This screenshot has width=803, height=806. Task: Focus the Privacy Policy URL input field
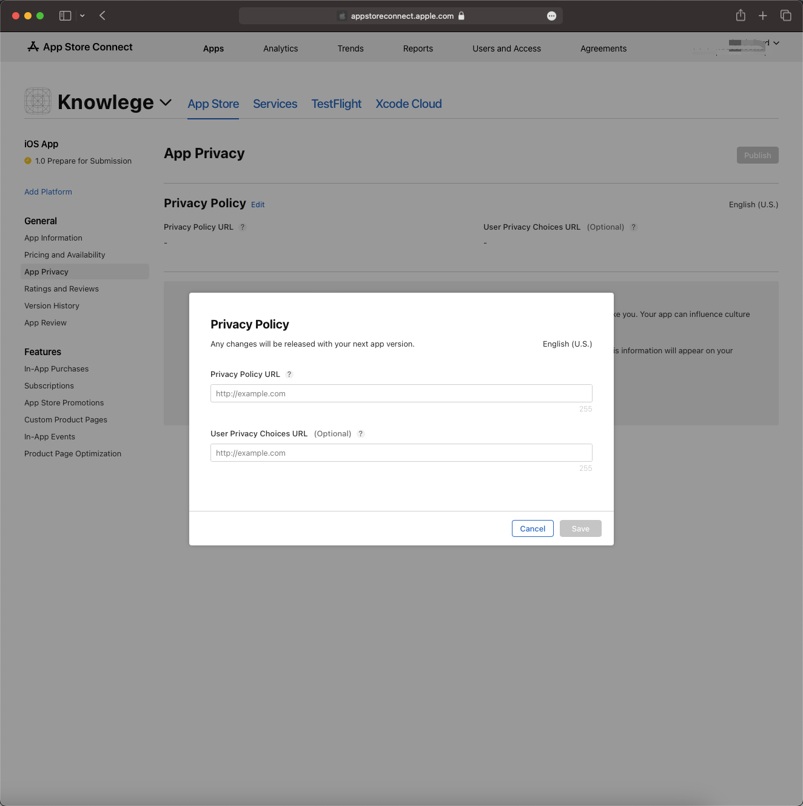tap(401, 393)
